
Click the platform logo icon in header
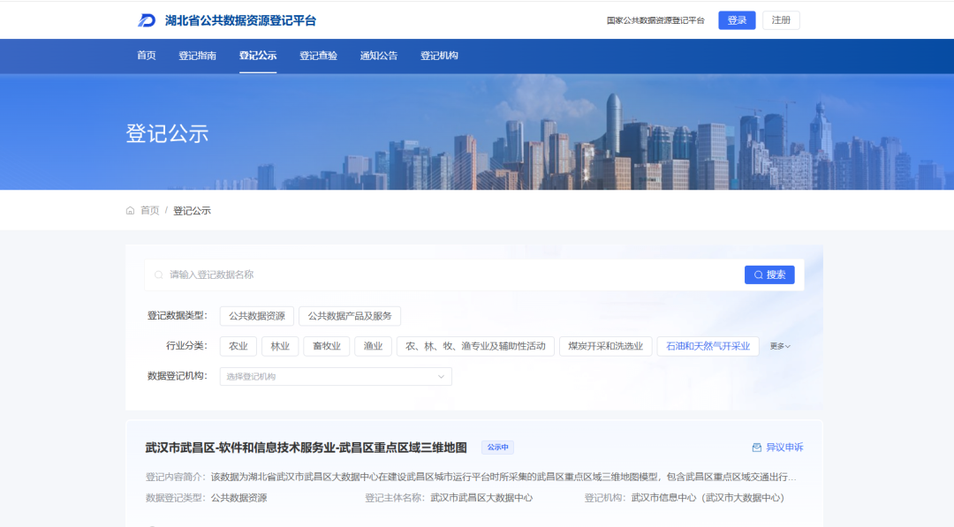coord(147,20)
